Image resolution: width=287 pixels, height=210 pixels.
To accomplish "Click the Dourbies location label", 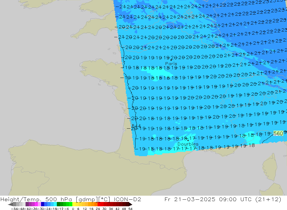I will pos(188,144).
